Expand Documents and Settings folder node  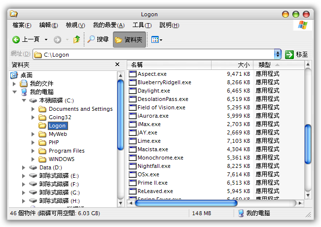click(33, 109)
